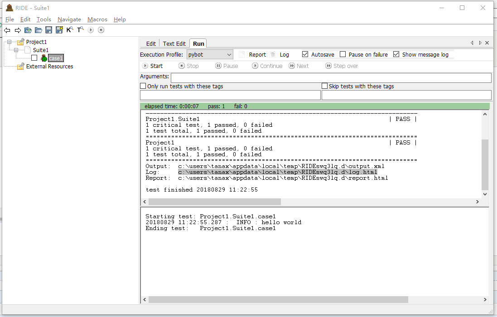This screenshot has height=317, width=497.
Task: Open the Edit menu
Action: tap(25, 19)
